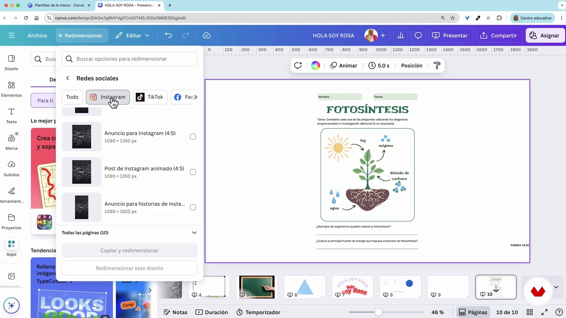The height and width of the screenshot is (318, 566).
Task: Click the Presentar button
Action: tap(450, 35)
